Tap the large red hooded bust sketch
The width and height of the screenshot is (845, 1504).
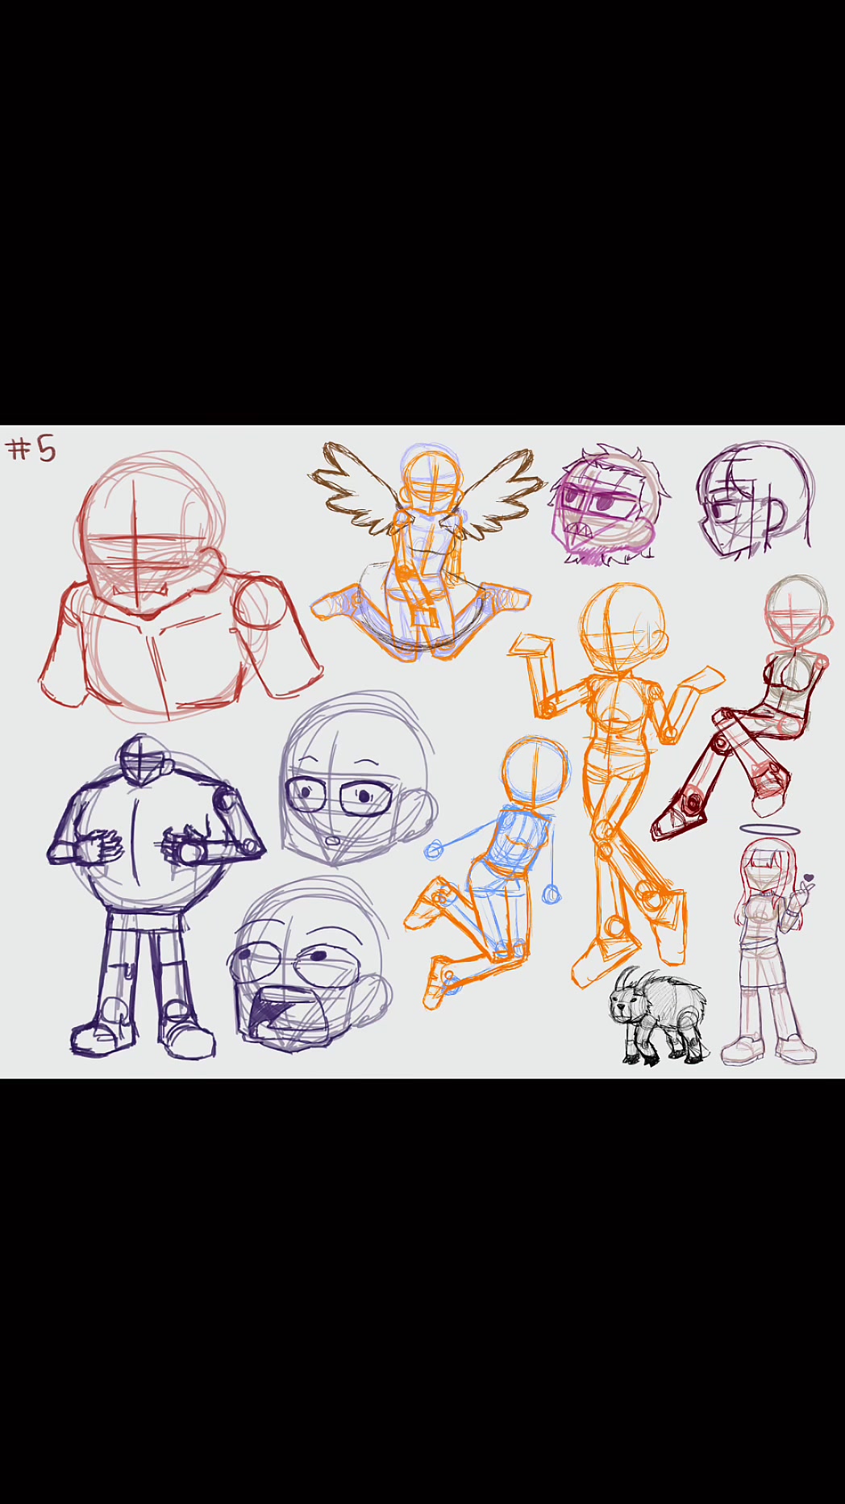click(180, 586)
